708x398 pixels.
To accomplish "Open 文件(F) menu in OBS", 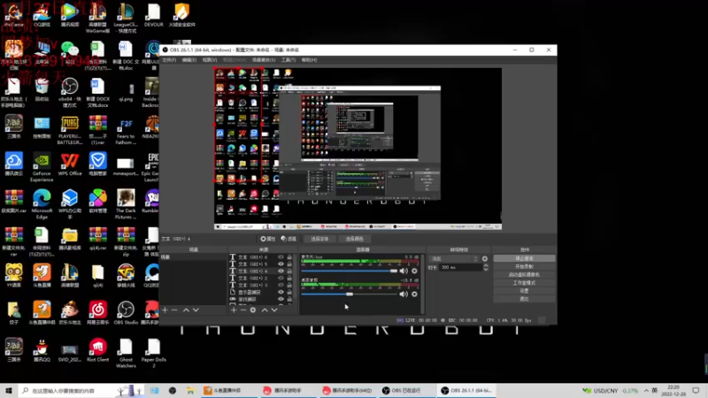I will [169, 60].
